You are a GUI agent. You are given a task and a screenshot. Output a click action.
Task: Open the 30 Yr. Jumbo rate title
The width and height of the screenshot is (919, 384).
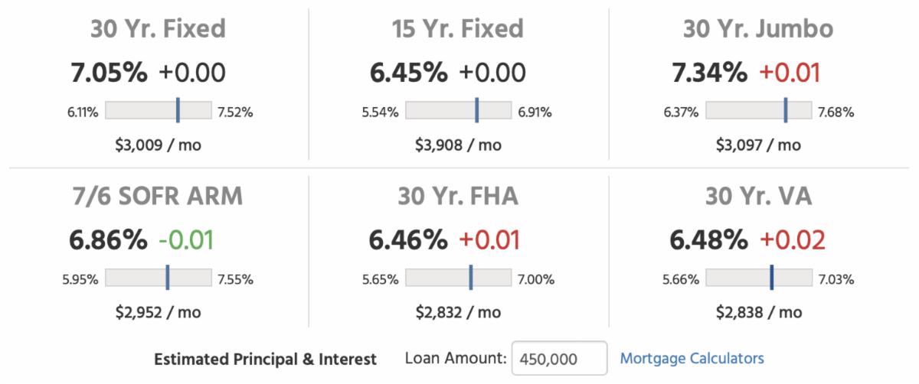click(758, 29)
